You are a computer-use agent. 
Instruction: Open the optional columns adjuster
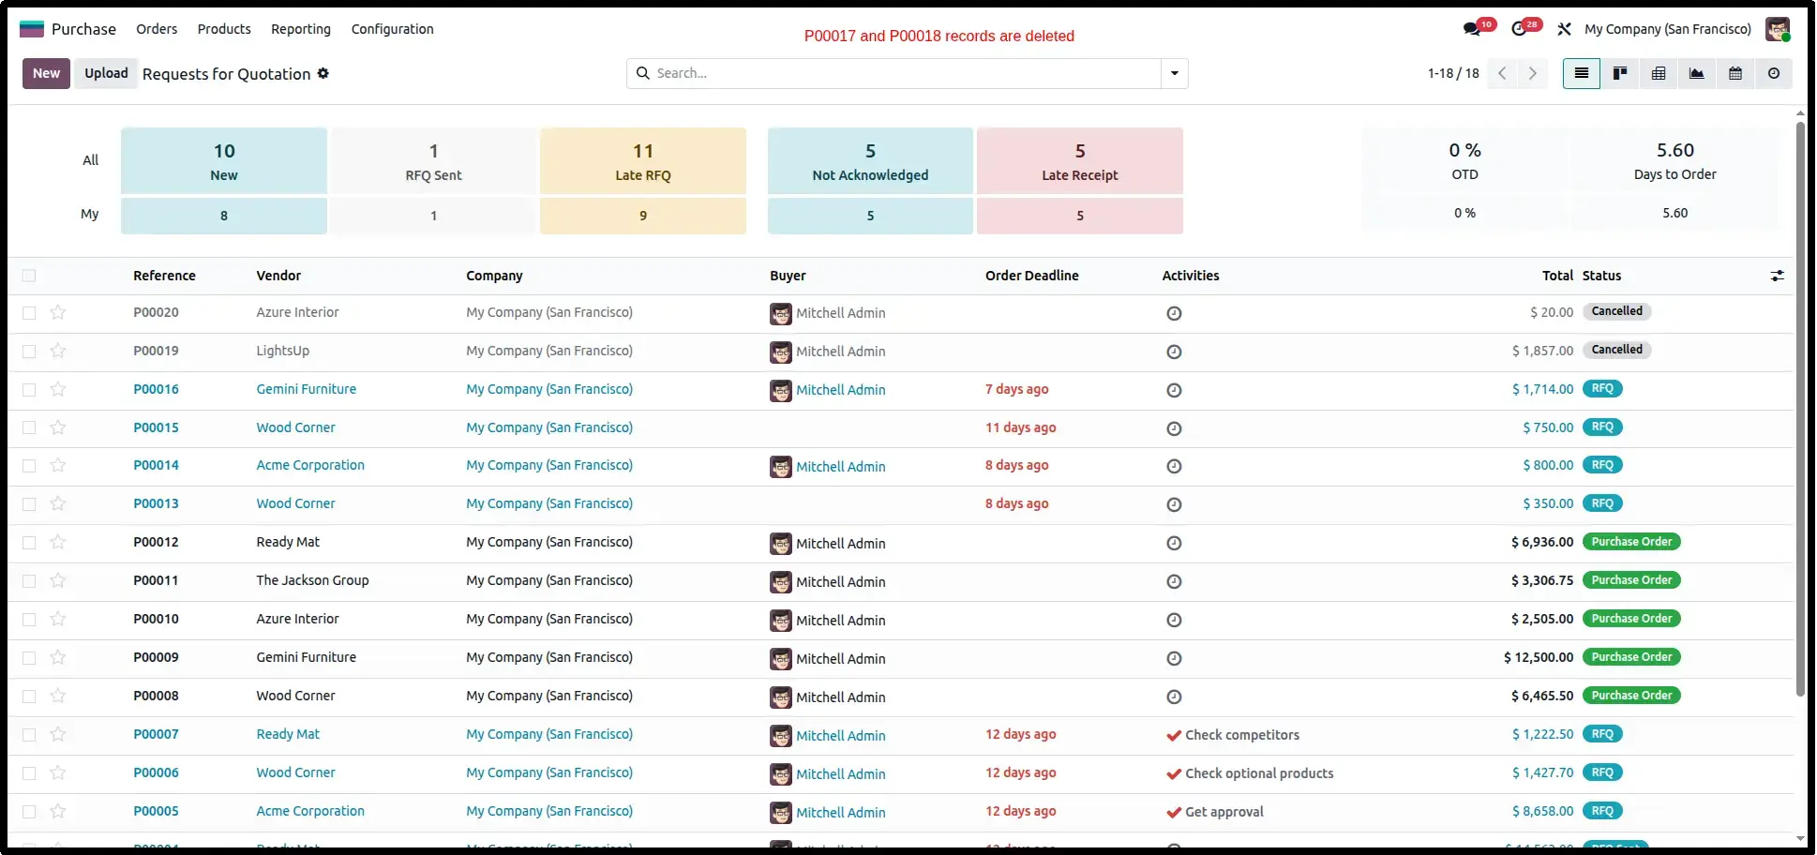point(1777,276)
